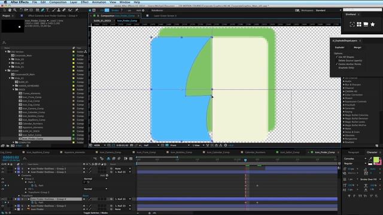Viewport: 383px width, 215px height.
Task: Click the first icon in the top-right script panel
Action: [352, 24]
